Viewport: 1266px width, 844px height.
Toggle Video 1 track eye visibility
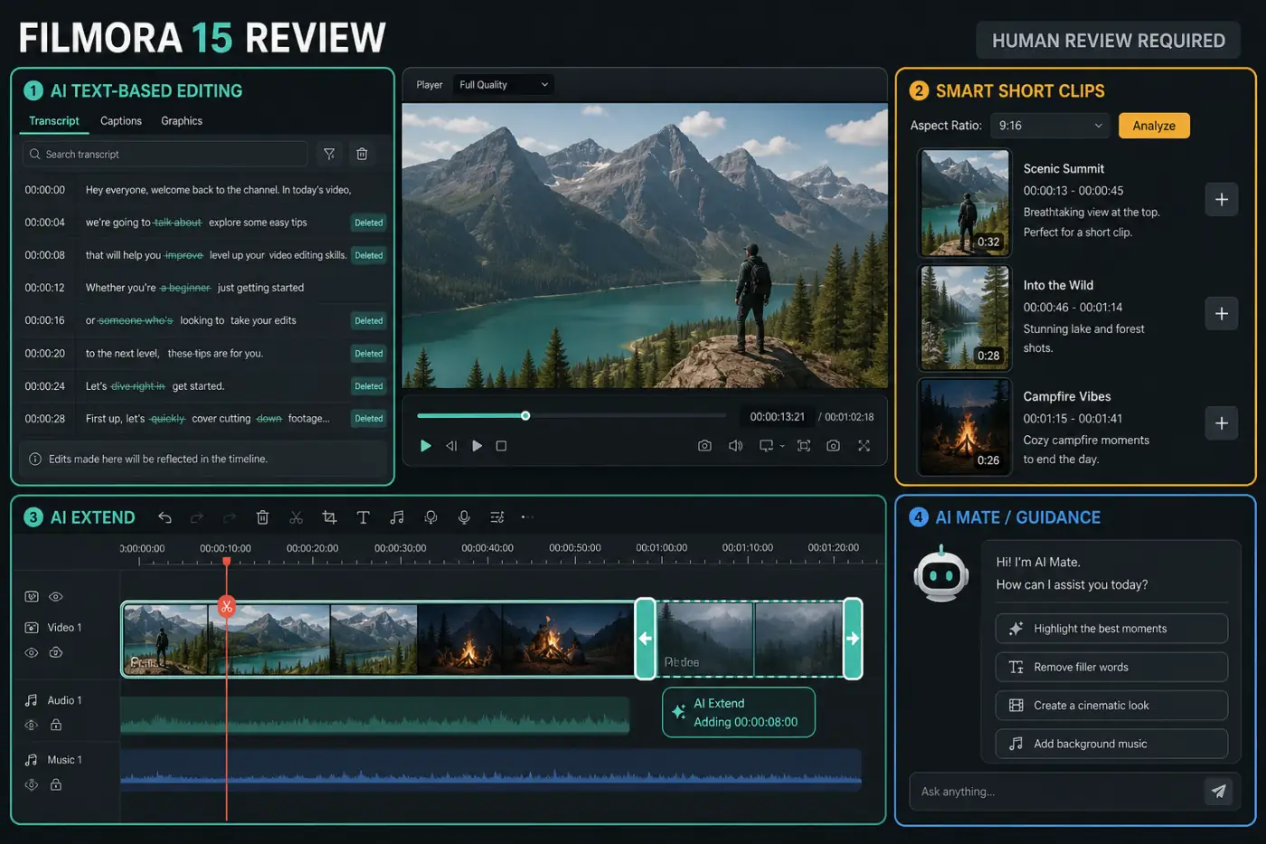coord(32,653)
